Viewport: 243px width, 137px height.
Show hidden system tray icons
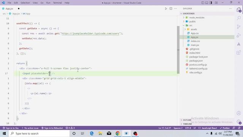click(207, 134)
